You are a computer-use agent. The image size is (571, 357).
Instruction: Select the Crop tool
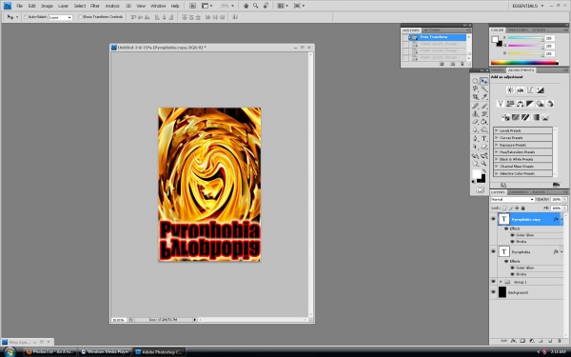click(475, 97)
